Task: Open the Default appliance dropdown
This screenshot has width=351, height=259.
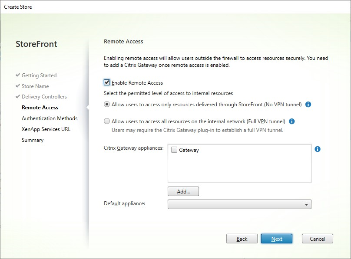Action: click(239, 204)
